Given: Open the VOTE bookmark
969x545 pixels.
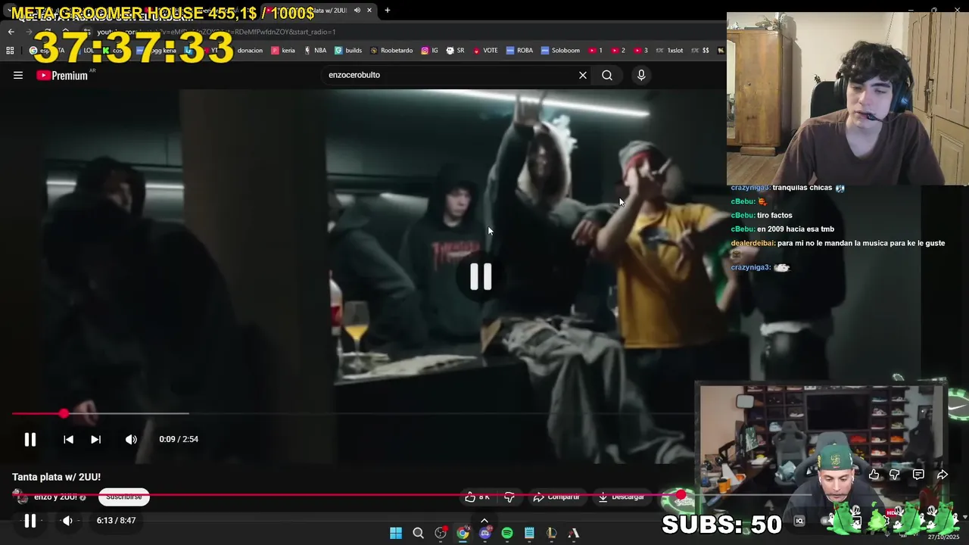Looking at the screenshot, I should pos(485,51).
